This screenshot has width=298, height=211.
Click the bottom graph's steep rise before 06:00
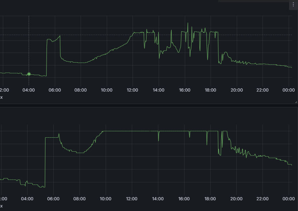tap(45, 161)
